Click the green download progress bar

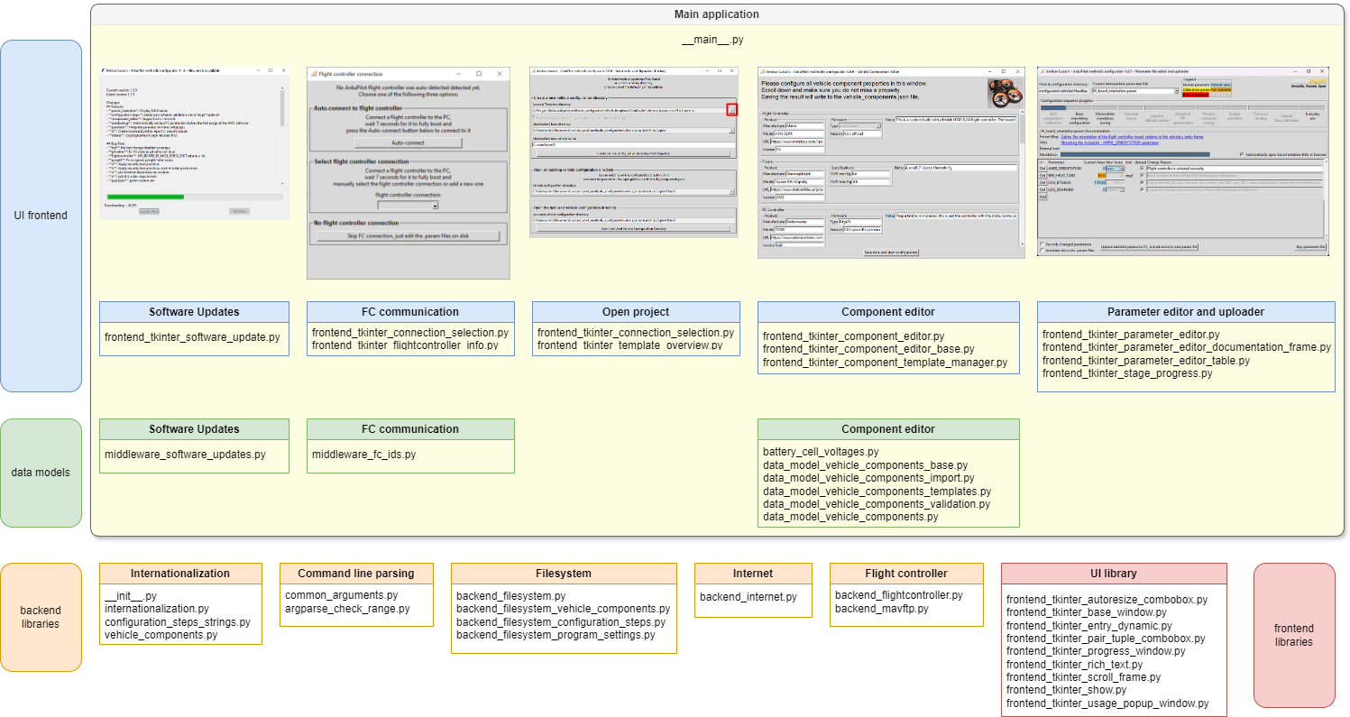(145, 197)
